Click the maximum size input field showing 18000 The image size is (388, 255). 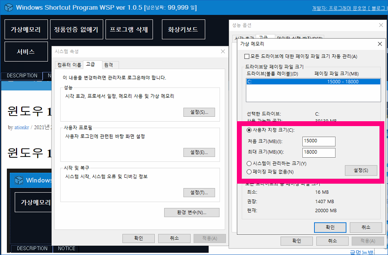[x=319, y=152]
